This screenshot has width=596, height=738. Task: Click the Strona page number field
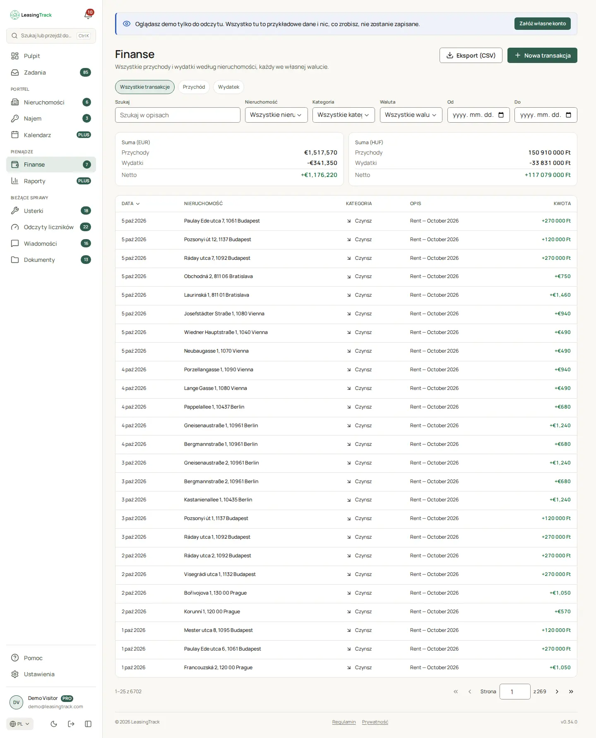pyautogui.click(x=515, y=692)
